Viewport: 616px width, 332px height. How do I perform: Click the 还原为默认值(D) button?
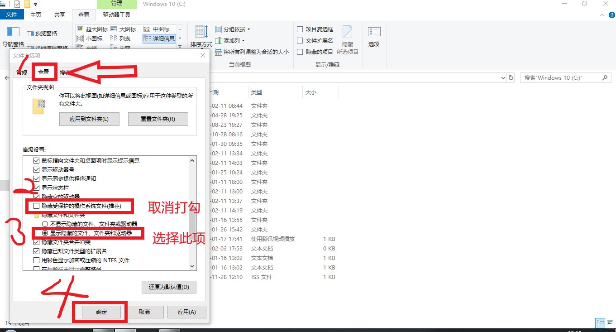pyautogui.click(x=168, y=287)
